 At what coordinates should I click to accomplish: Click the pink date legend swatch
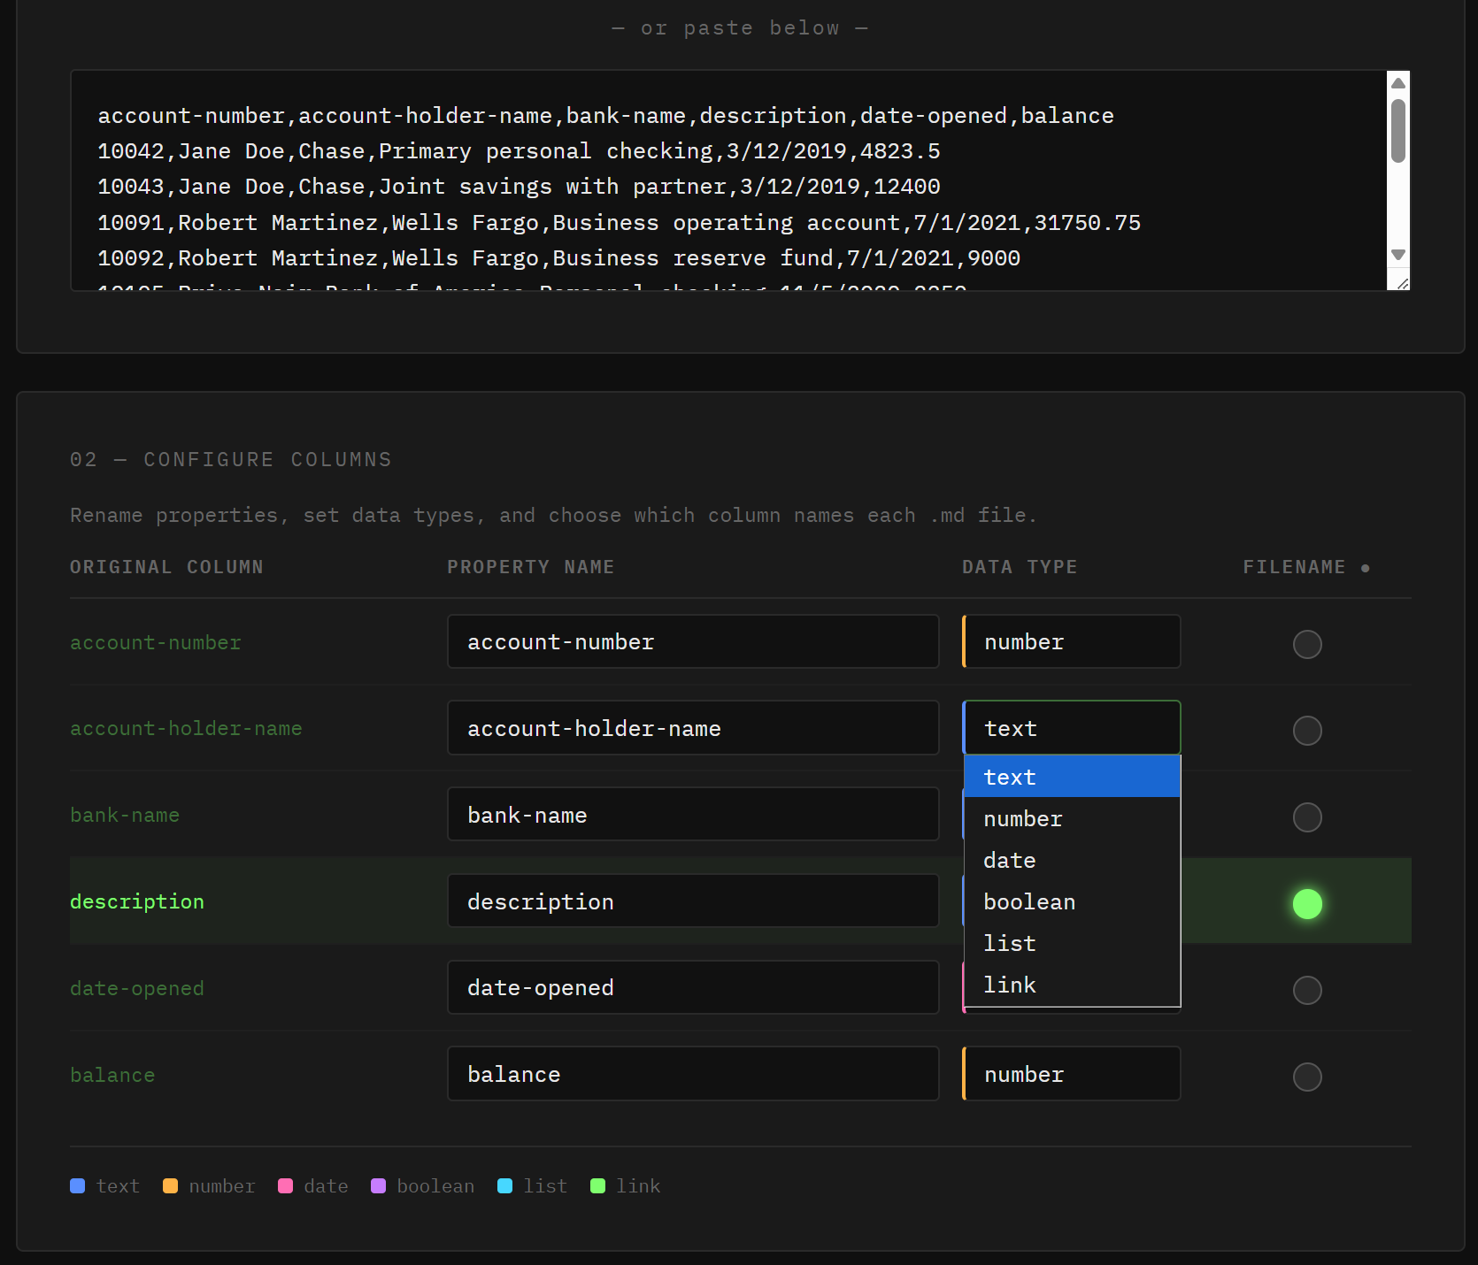(x=286, y=1186)
